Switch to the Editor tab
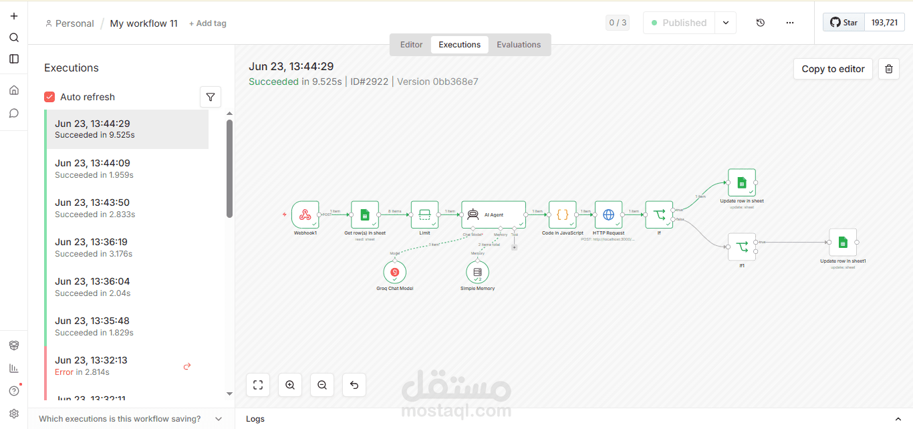 point(411,45)
